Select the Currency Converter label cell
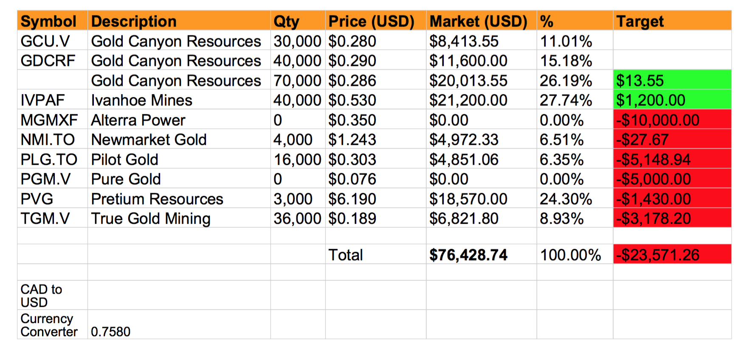Screen dimensions: 738x346 pos(52,324)
